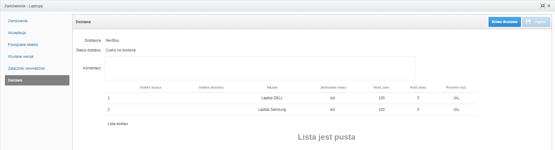Click the Procent rozl. column header
The width and height of the screenshot is (555, 150).
pos(456,87)
